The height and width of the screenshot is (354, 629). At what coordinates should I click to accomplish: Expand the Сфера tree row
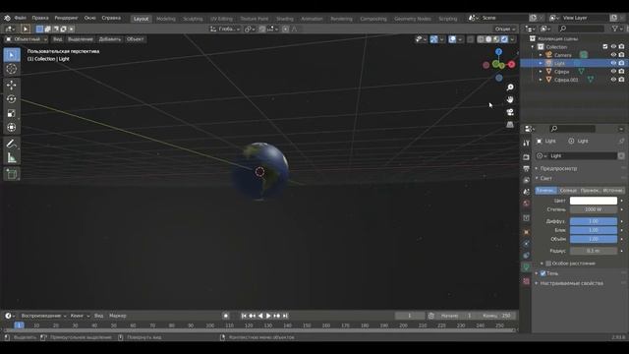pyautogui.click(x=541, y=72)
